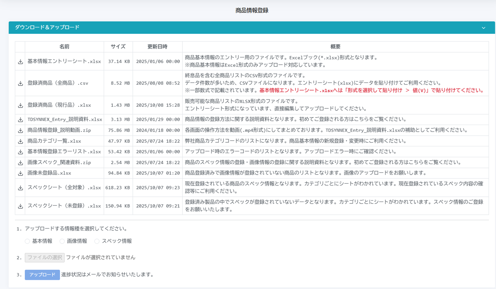Image resolution: width=496 pixels, height=289 pixels.
Task: Collapse the ダウンロード＆アップロード panel chevron
Action: pyautogui.click(x=483, y=28)
